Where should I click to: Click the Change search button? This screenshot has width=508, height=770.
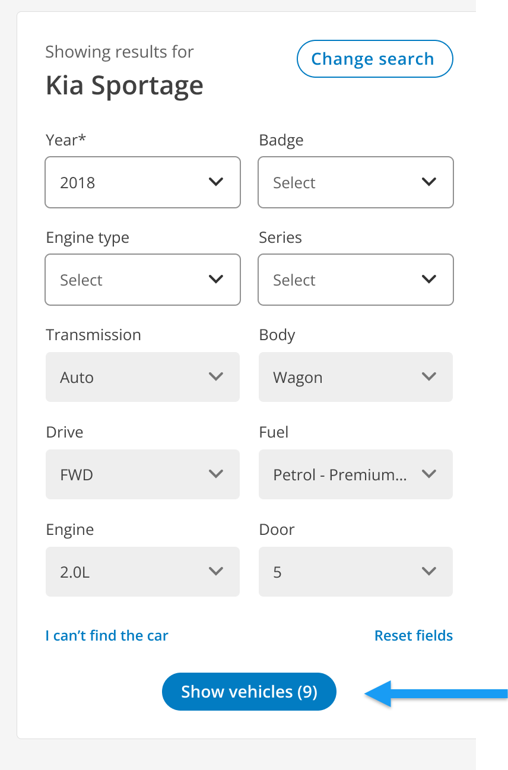tap(374, 58)
